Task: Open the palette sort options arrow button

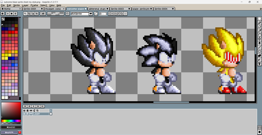Action: coord(8,14)
